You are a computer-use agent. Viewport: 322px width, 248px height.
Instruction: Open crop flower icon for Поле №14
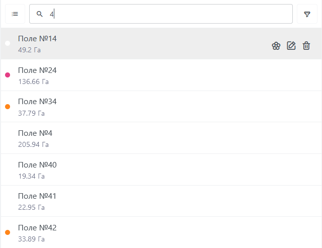click(x=276, y=46)
